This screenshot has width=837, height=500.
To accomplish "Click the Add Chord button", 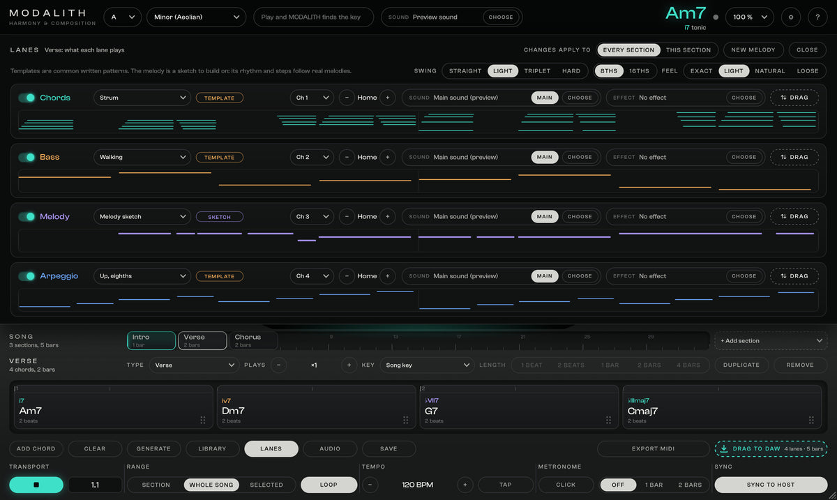I will (x=36, y=448).
